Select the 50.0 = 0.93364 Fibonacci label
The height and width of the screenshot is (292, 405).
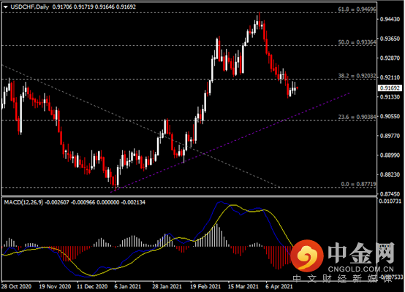pos(357,42)
